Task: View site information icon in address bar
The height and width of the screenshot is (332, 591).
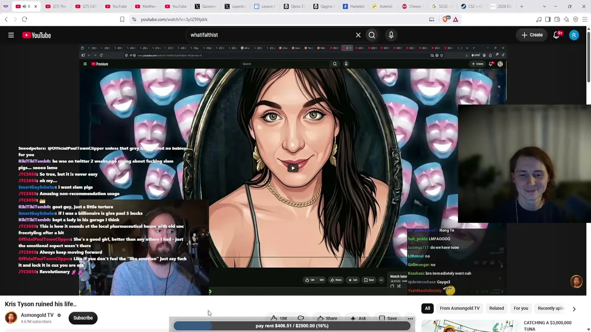Action: [134, 19]
